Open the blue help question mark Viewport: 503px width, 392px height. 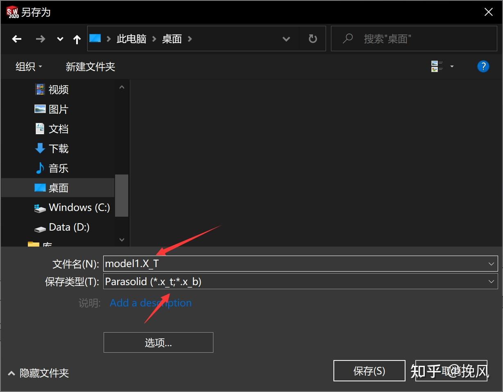[483, 66]
